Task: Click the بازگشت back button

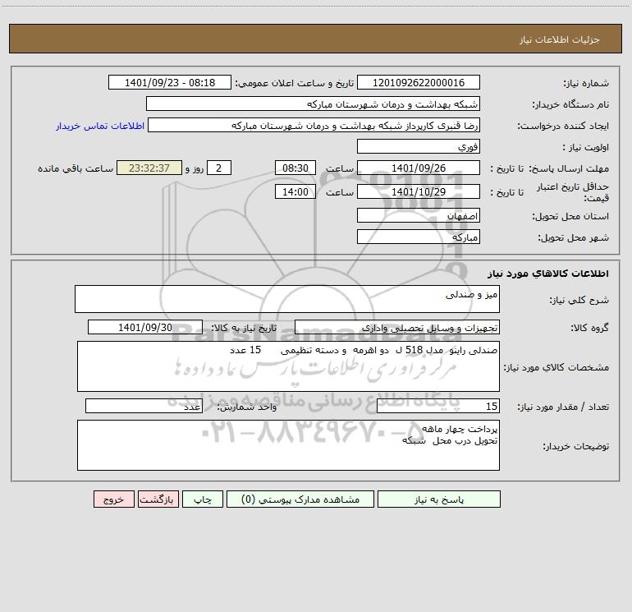Action: coord(158,499)
